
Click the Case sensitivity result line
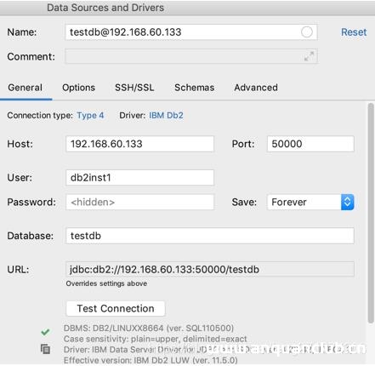tap(156, 339)
